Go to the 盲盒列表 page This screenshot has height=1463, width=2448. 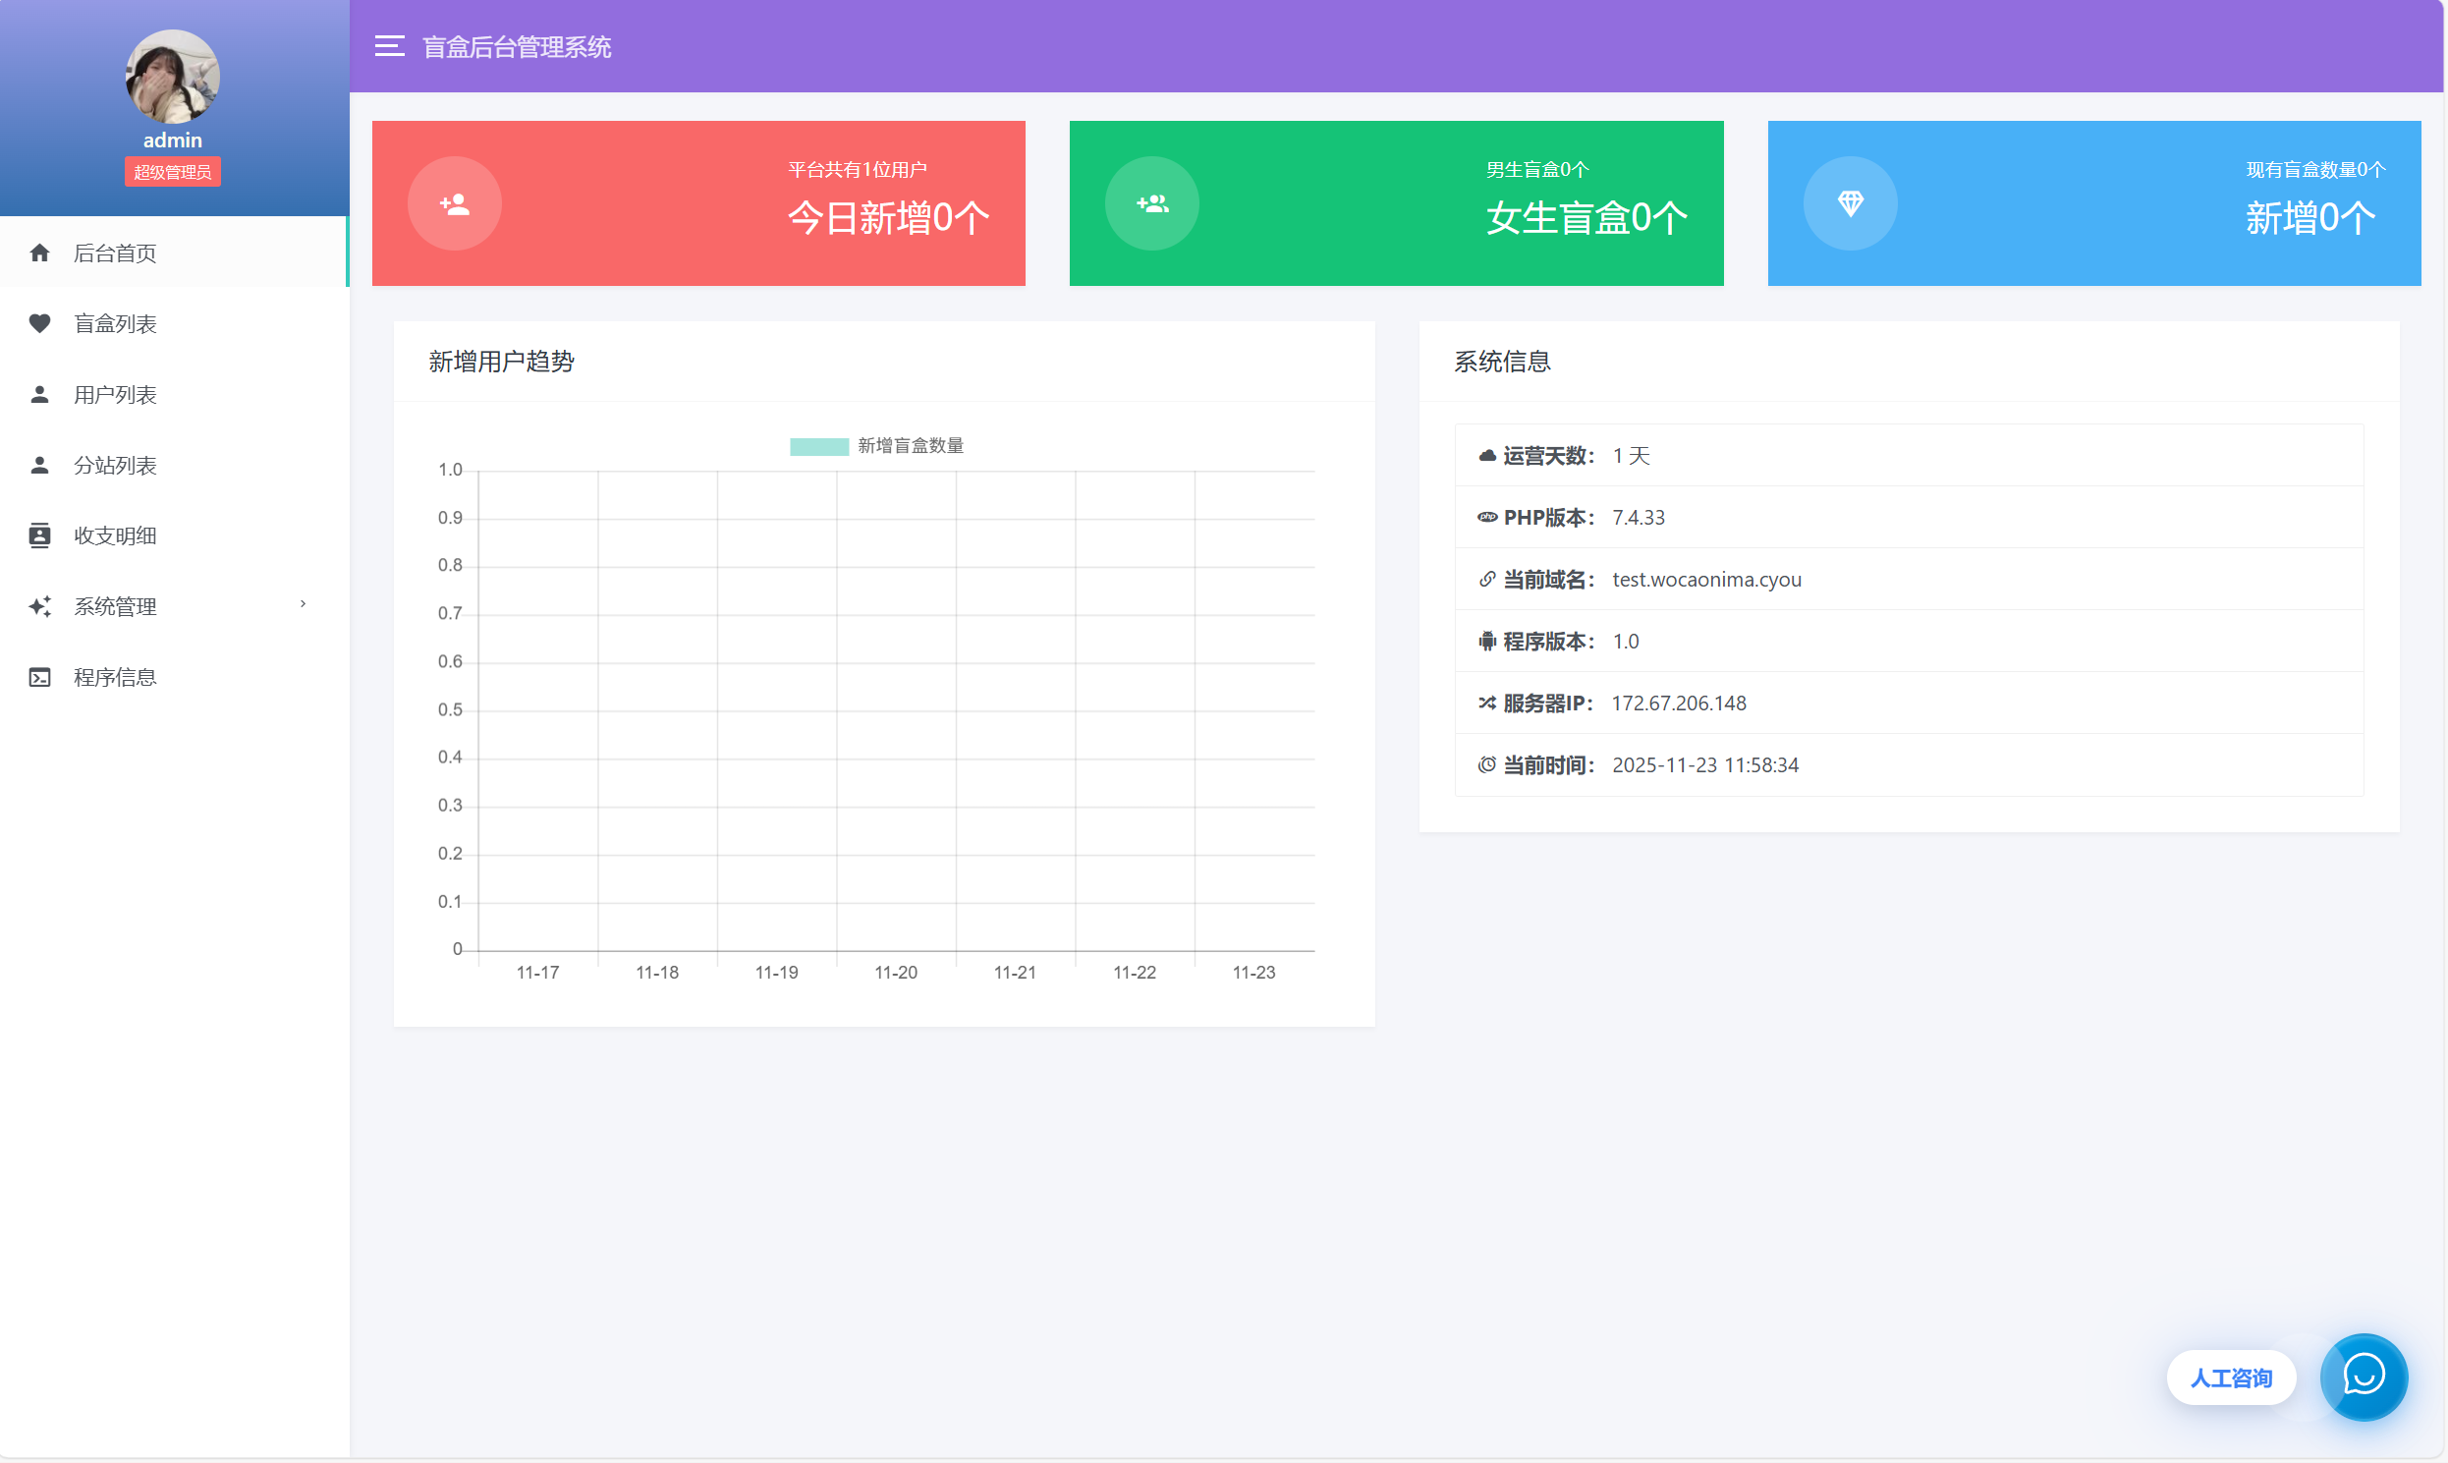coord(115,323)
